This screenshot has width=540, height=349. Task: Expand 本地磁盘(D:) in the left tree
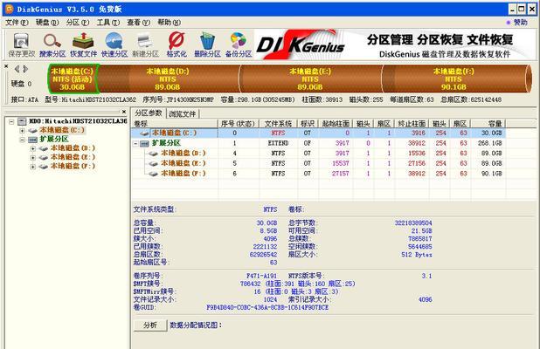tap(33, 148)
